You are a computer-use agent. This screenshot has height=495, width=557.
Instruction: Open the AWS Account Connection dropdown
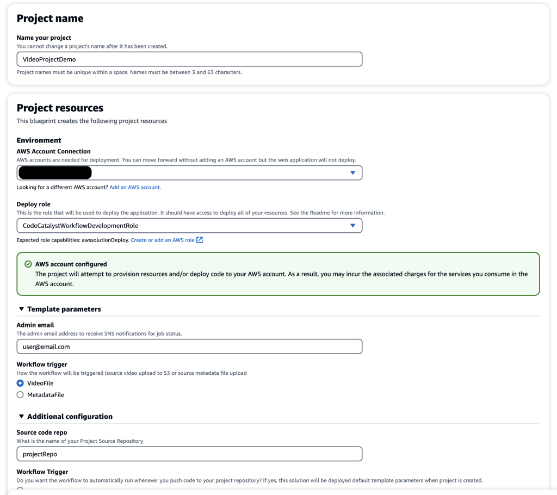click(x=218, y=172)
